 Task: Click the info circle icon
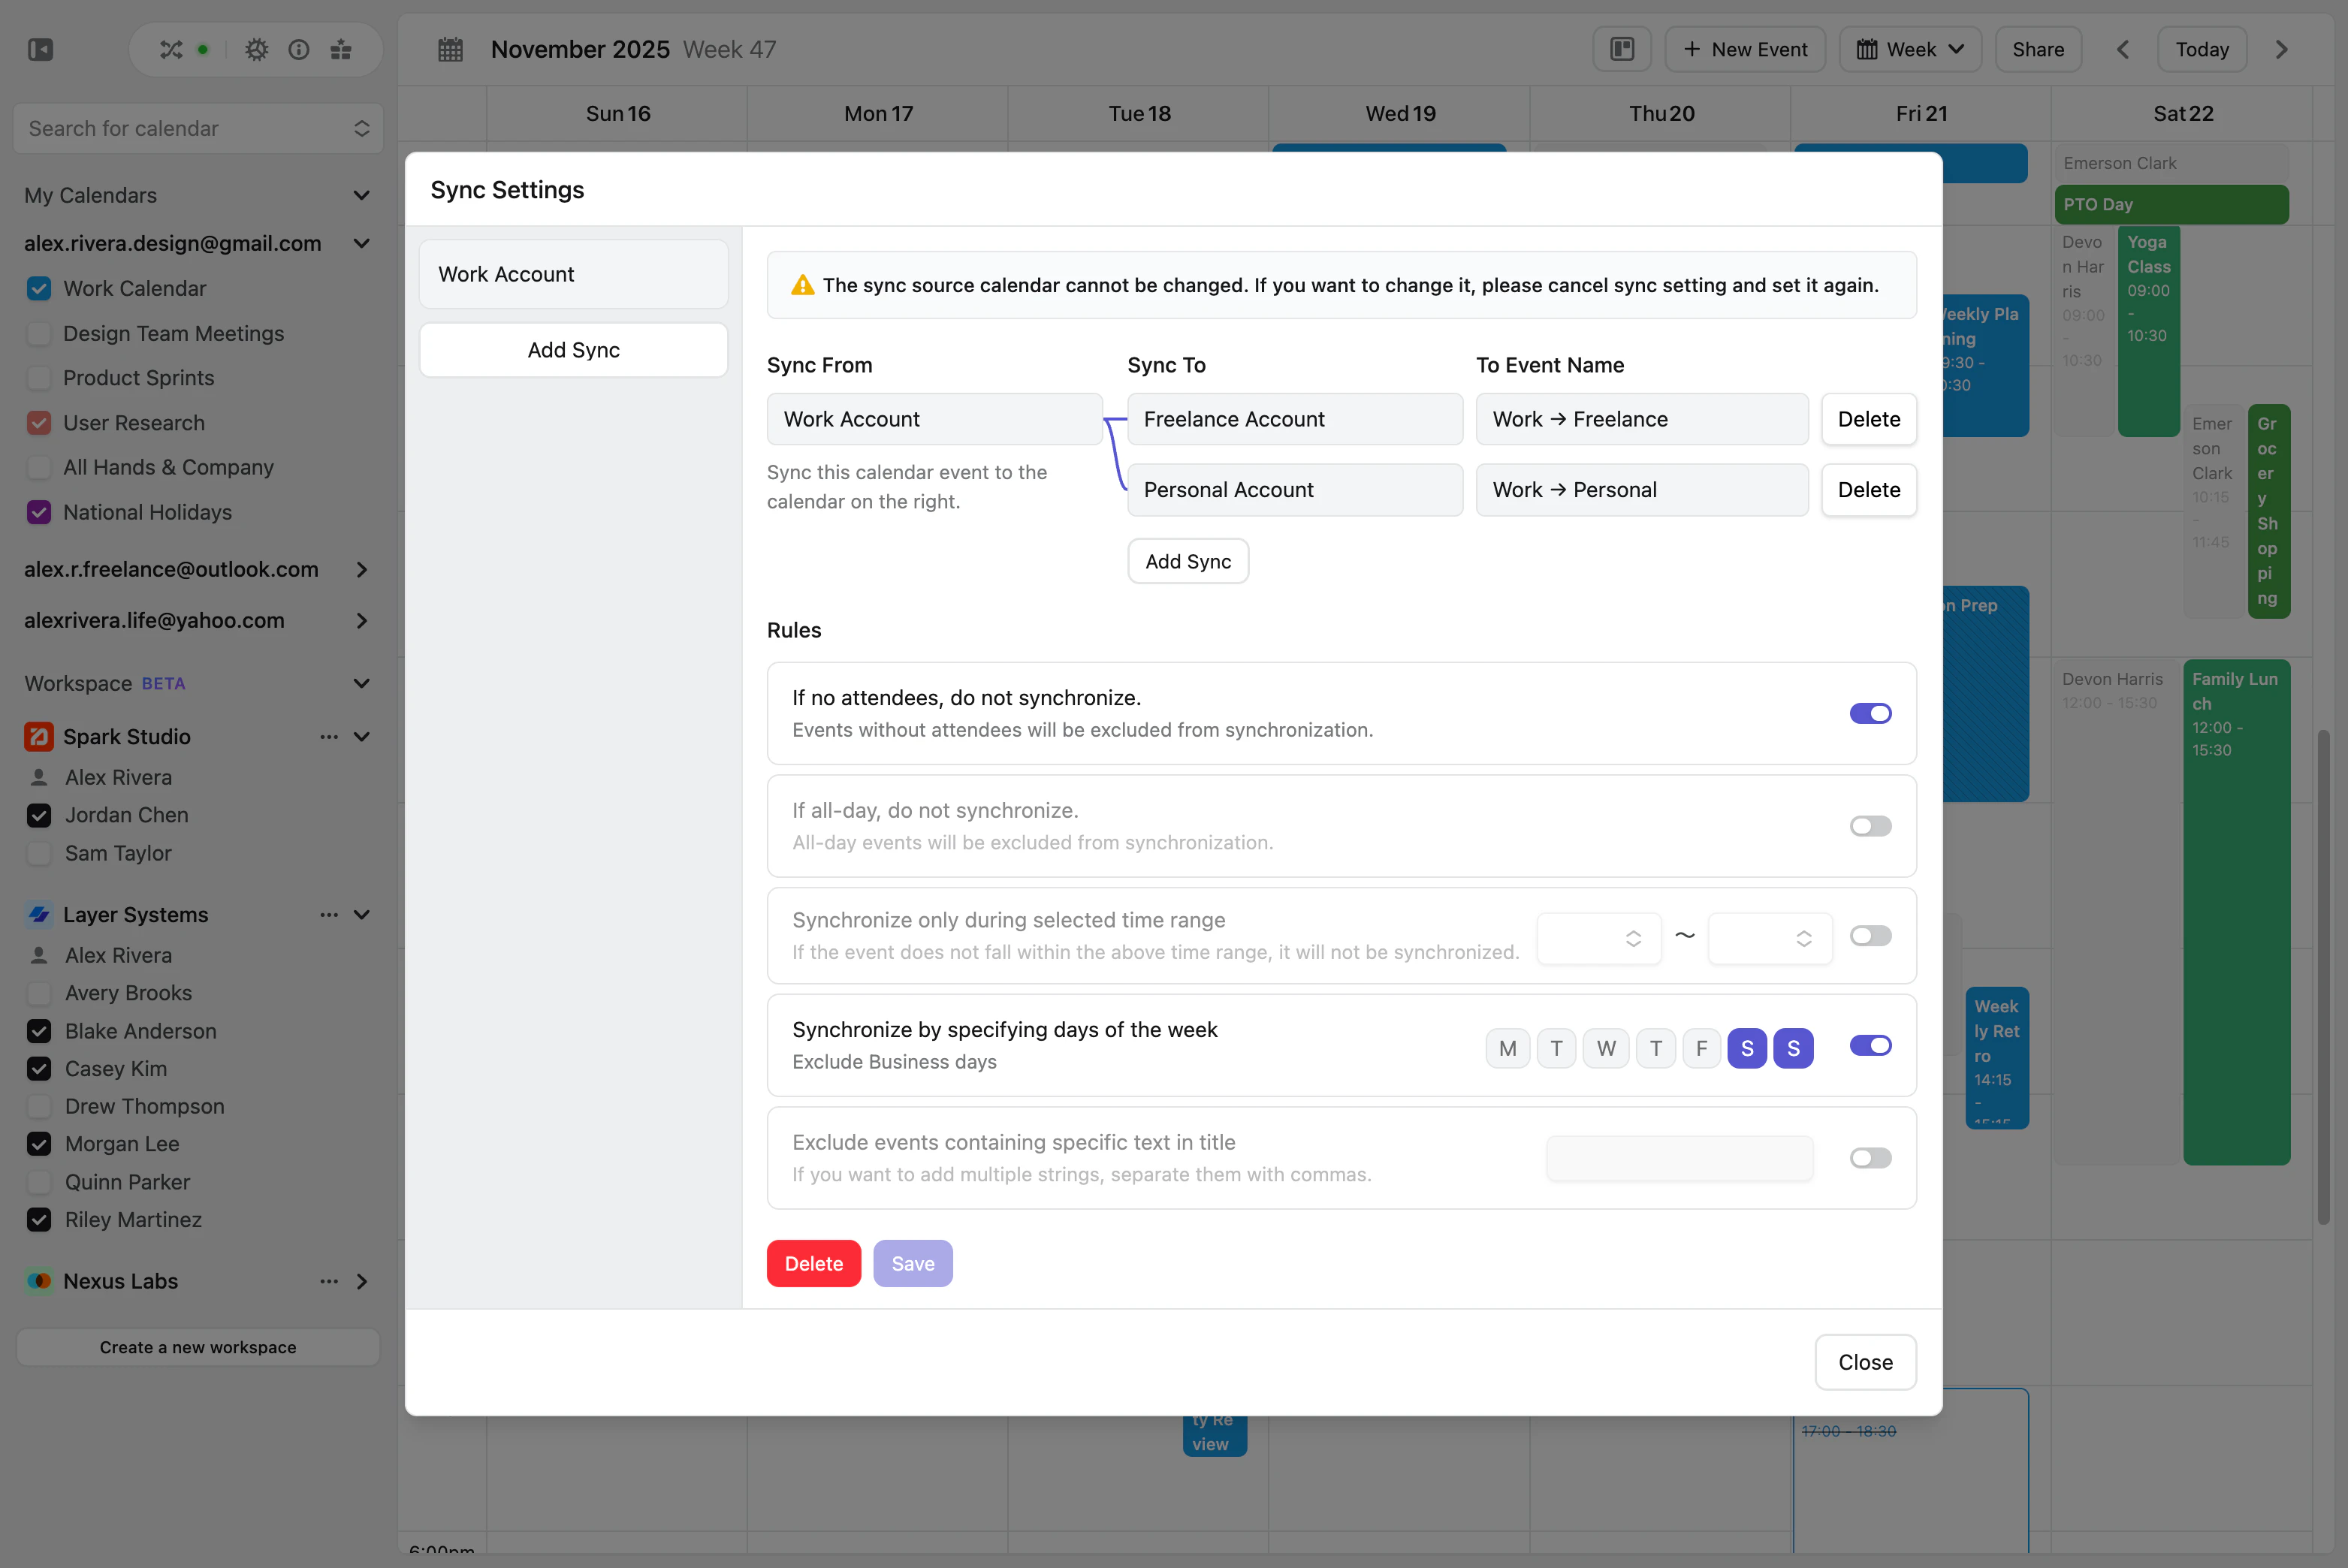coord(298,49)
